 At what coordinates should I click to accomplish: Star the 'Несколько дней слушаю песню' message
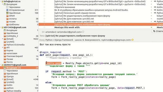point(44,13)
